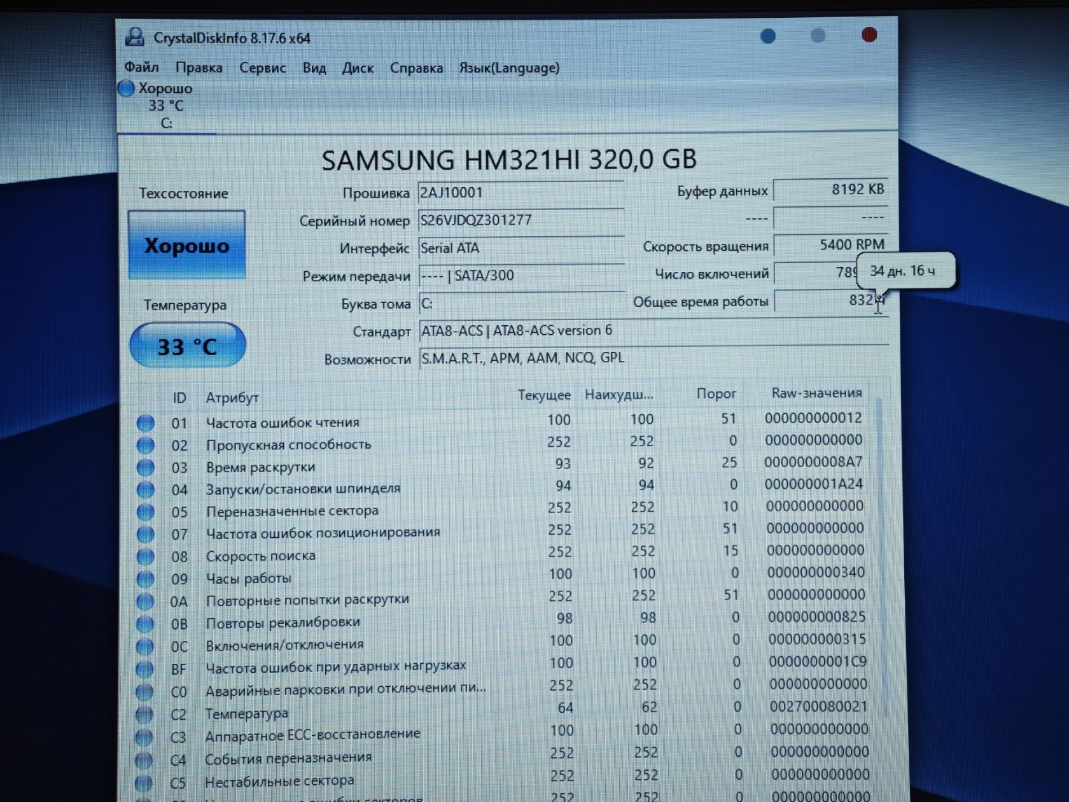Click the Serial ATA interface field
Screen dimensions: 1069x802
pyautogui.click(x=521, y=248)
